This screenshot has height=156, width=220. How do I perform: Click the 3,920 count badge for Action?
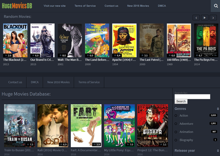click(x=213, y=115)
